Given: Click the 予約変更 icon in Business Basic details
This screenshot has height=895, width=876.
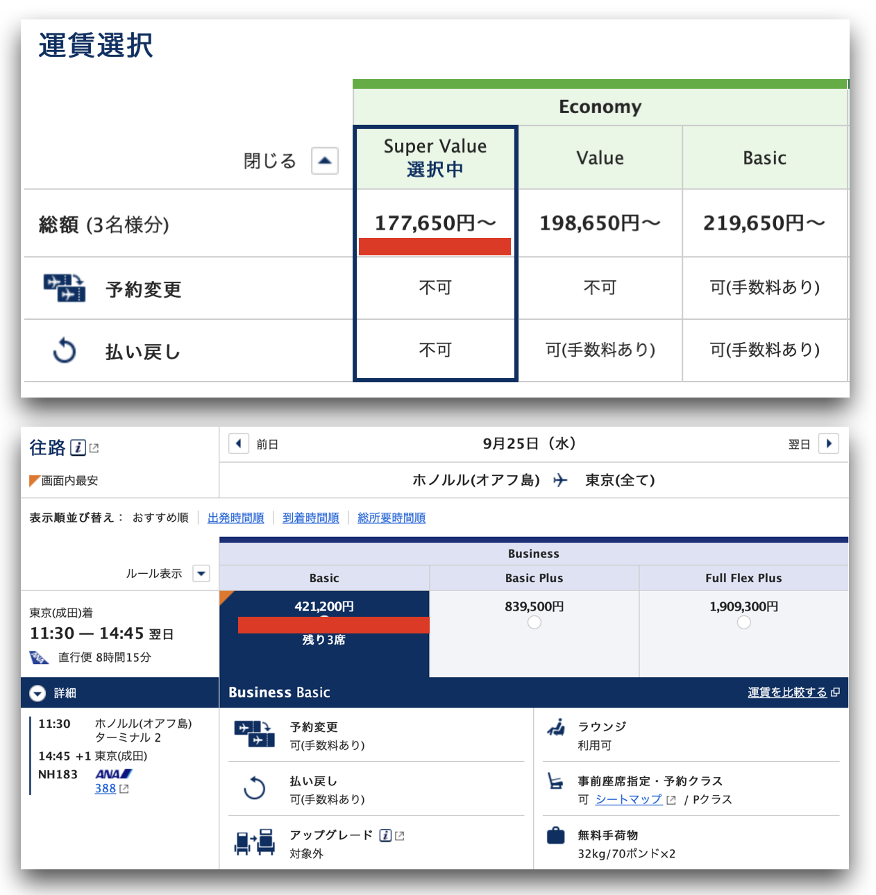Looking at the screenshot, I should point(254,735).
